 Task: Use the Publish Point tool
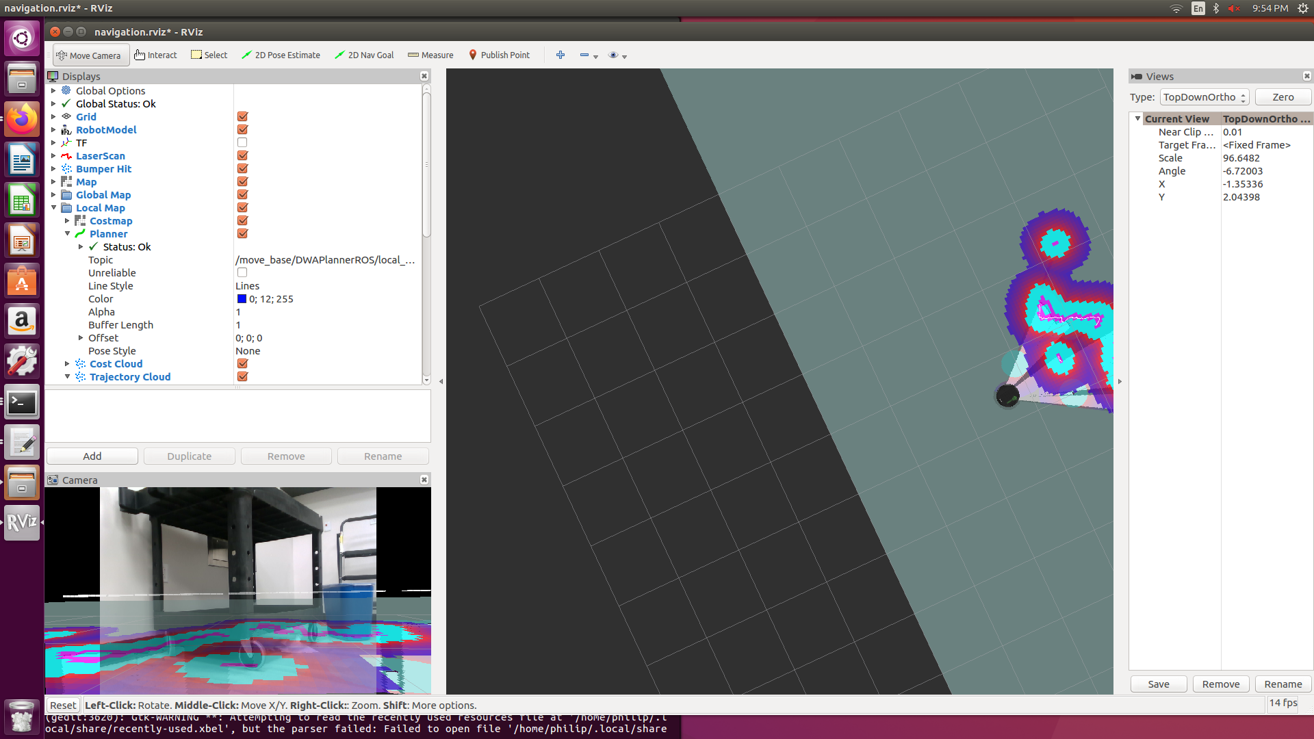(499, 55)
